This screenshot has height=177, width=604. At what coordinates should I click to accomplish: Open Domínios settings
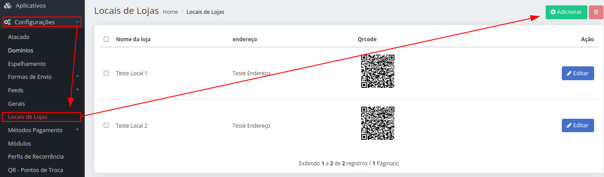(21, 50)
